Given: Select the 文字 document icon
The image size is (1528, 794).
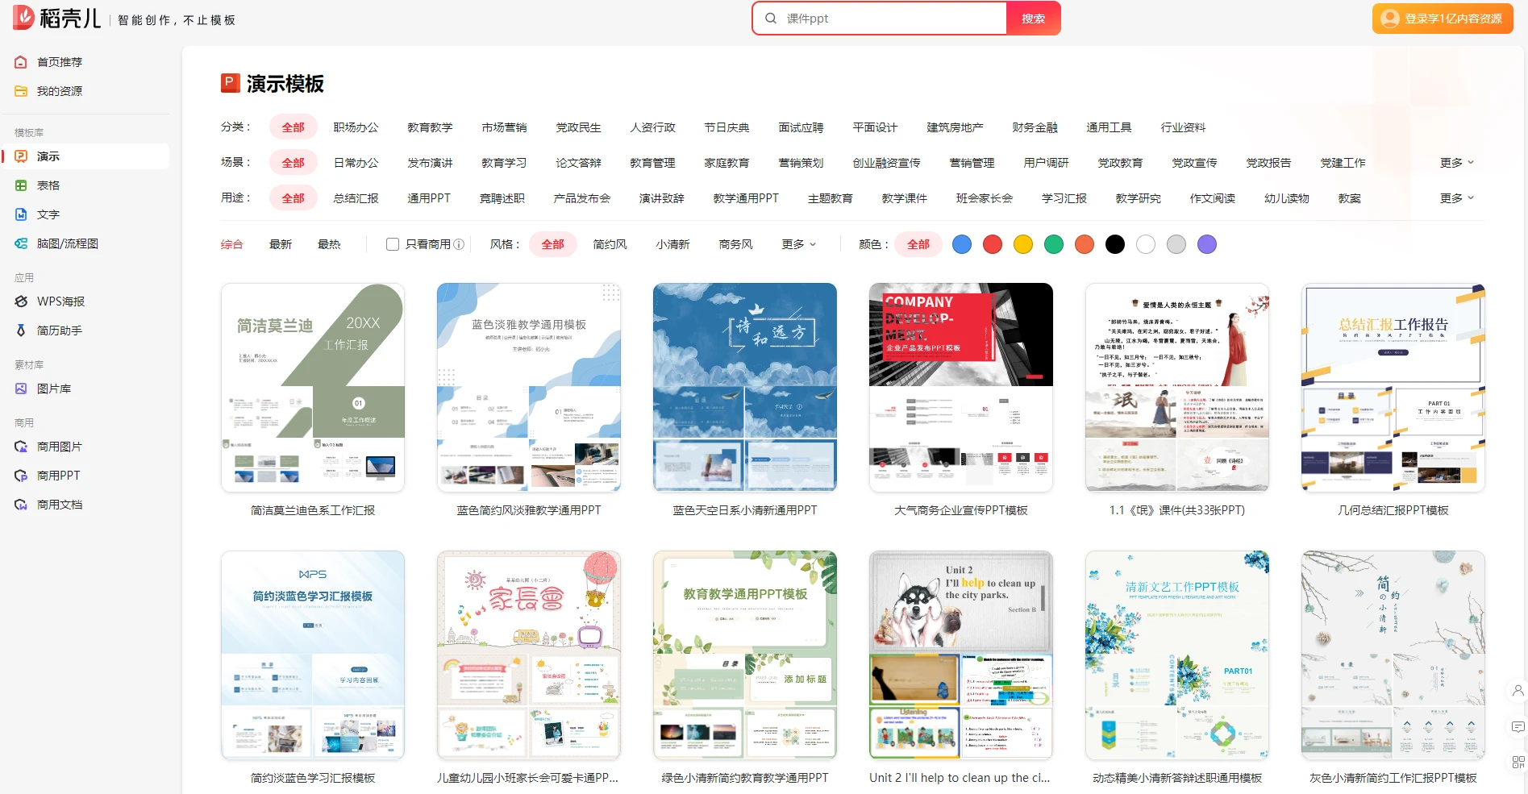Looking at the screenshot, I should [x=21, y=214].
